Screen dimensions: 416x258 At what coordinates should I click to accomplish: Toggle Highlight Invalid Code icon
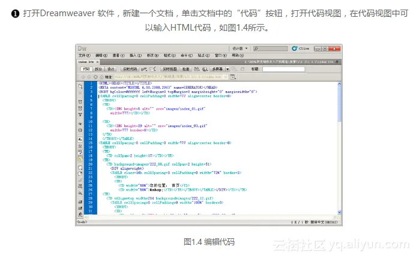(x=80, y=146)
